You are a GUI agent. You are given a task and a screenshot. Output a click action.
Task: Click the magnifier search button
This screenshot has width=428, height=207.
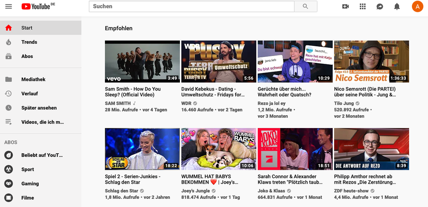pos(306,6)
